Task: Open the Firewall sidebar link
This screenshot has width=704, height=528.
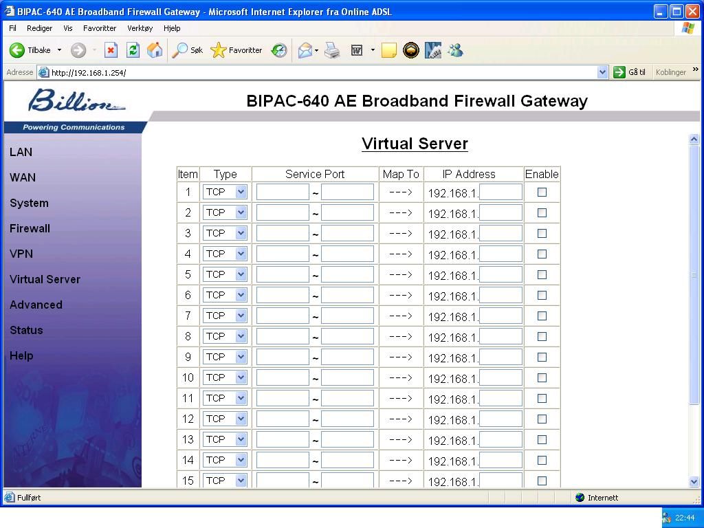Action: click(30, 228)
